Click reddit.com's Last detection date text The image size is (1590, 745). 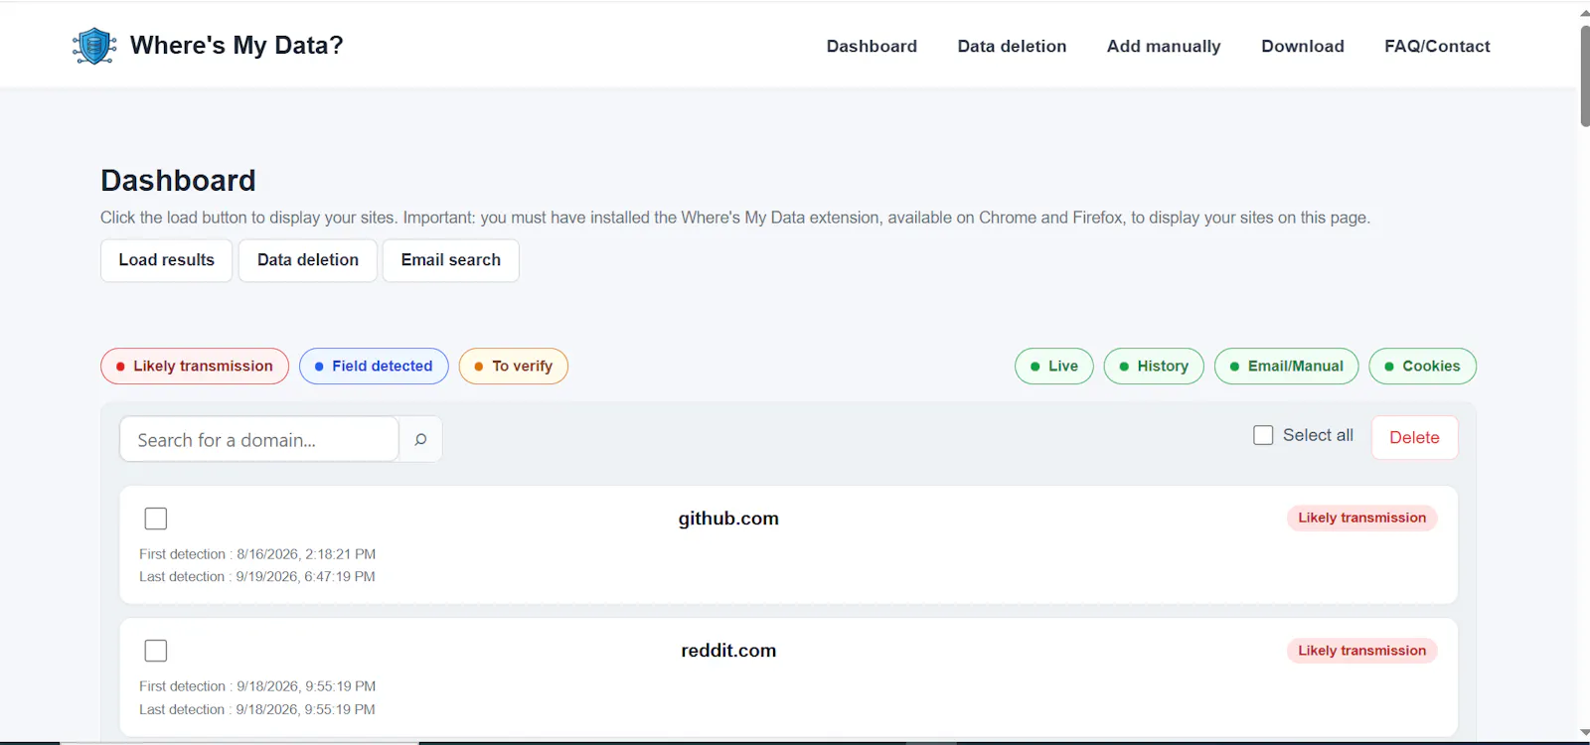(x=257, y=709)
